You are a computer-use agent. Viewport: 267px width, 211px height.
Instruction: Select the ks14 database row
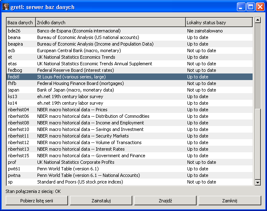click(x=129, y=103)
